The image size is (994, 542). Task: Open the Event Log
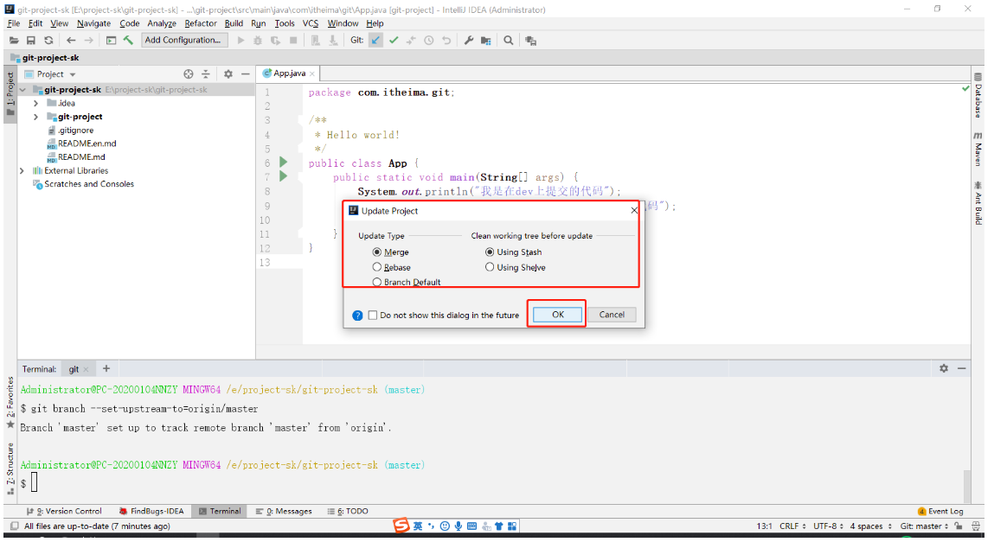(x=940, y=511)
